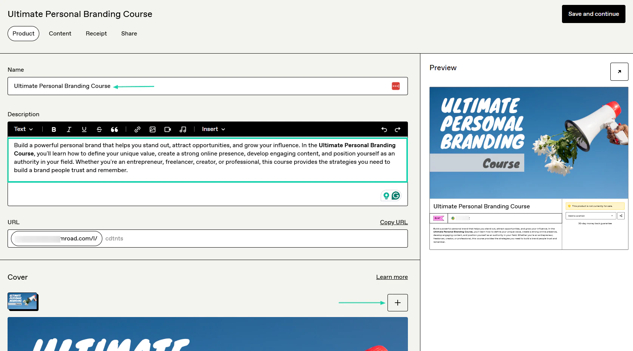Add a new cover with plus button

[x=398, y=303]
